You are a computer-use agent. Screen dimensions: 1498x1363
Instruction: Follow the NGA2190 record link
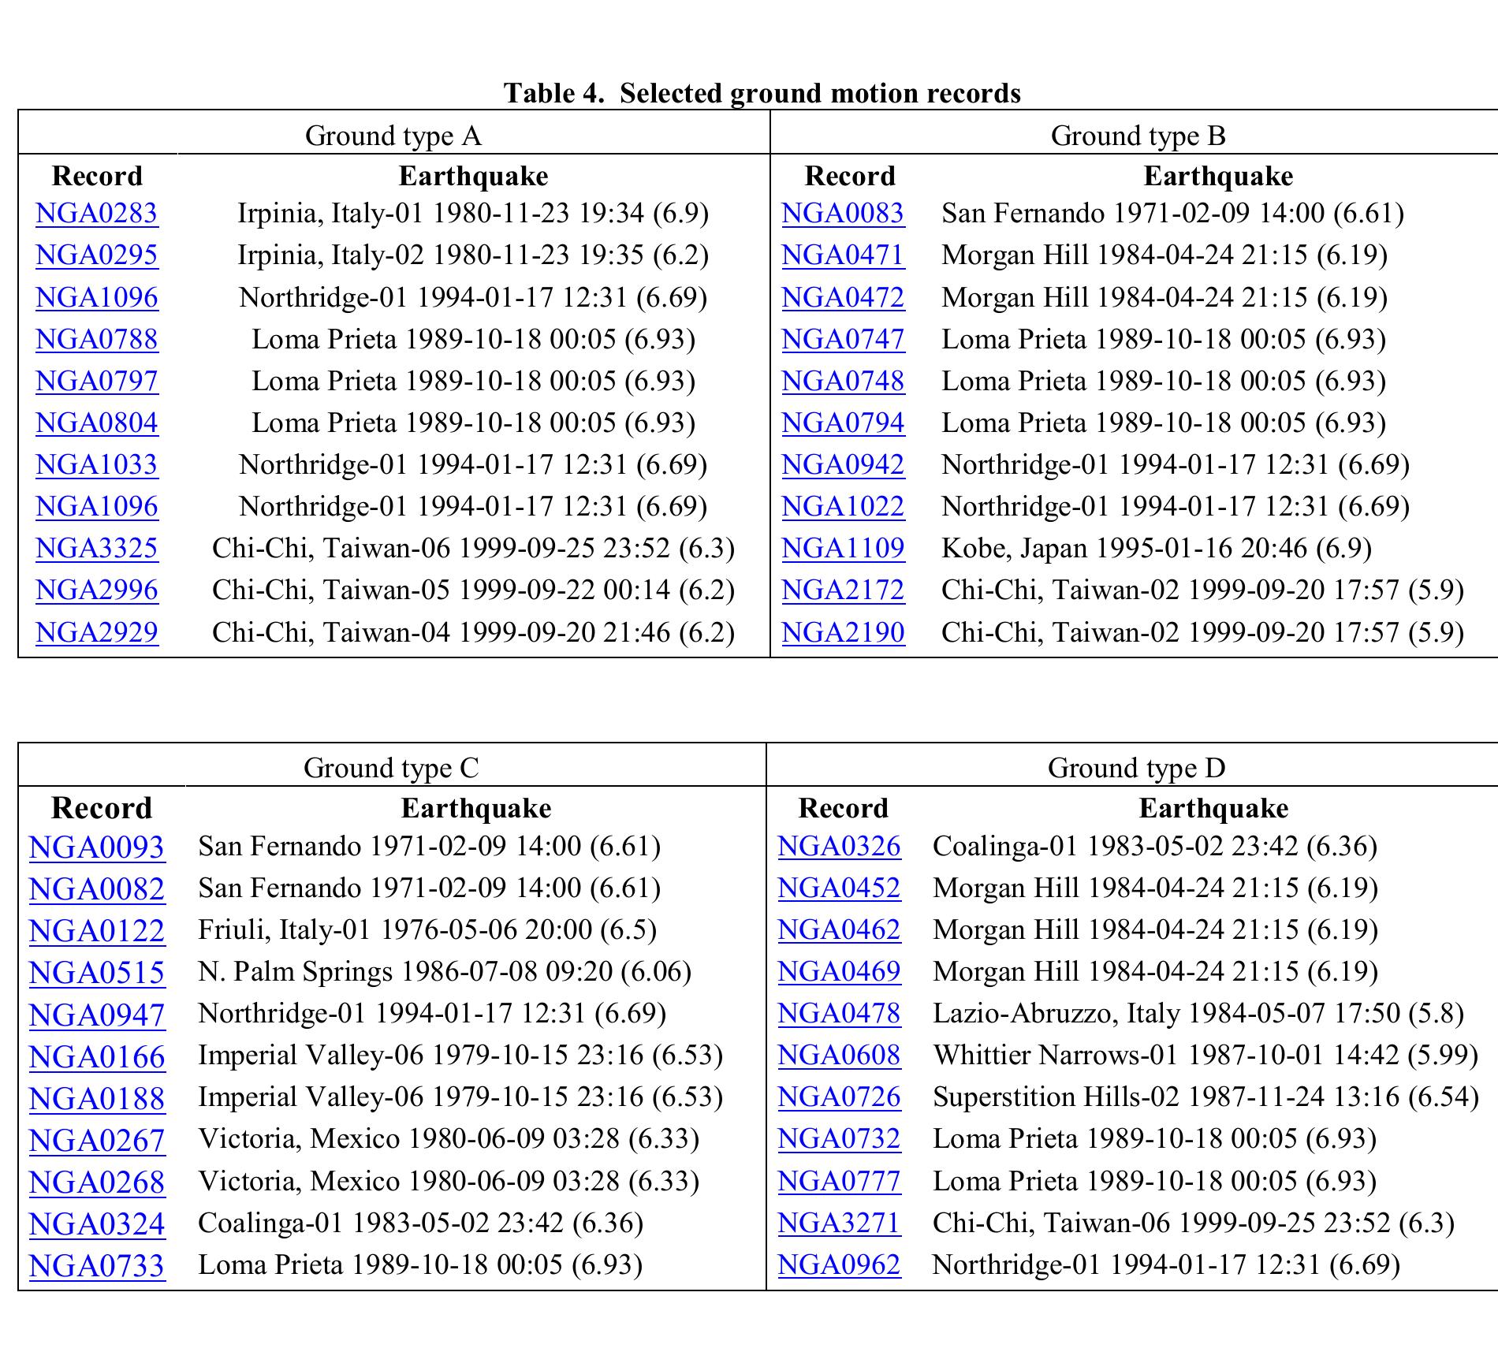point(843,632)
